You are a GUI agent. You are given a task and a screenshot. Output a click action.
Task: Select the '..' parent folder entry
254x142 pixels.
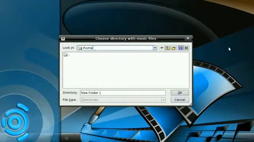[x=67, y=55]
